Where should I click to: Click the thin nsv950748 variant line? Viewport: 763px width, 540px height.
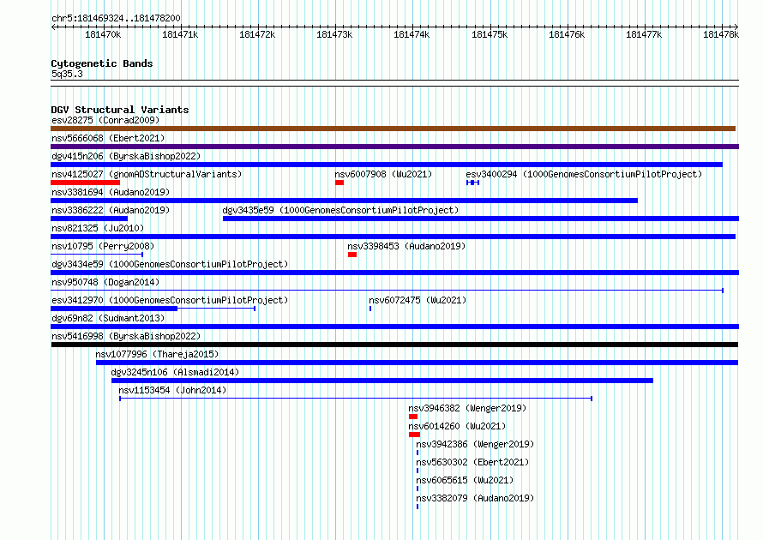pos(388,291)
